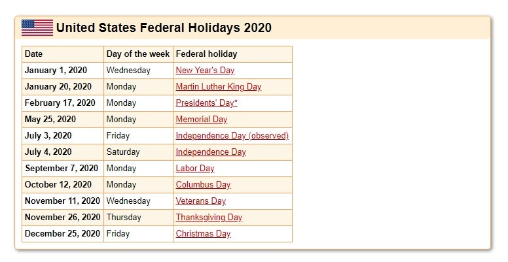This screenshot has width=508, height=262.
Task: Click the Independence Day (observed) link
Action: pos(232,135)
